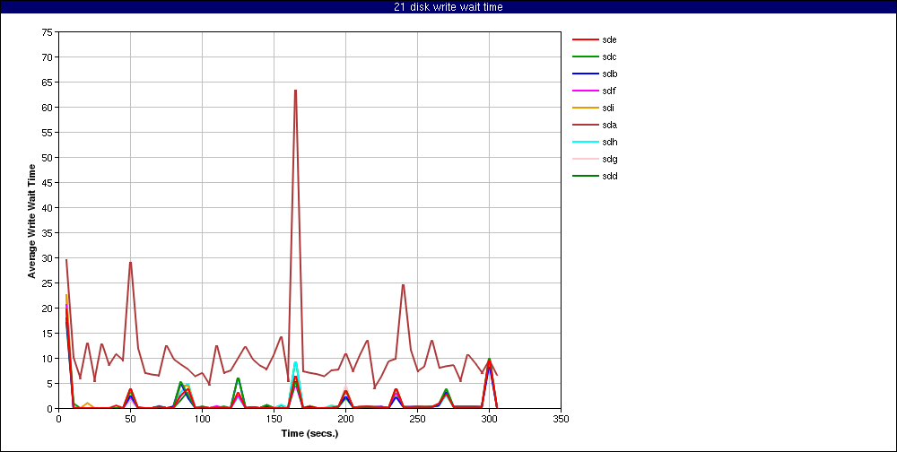Click the chart title '21 disk write wait time'
The image size is (897, 452).
coord(448,7)
